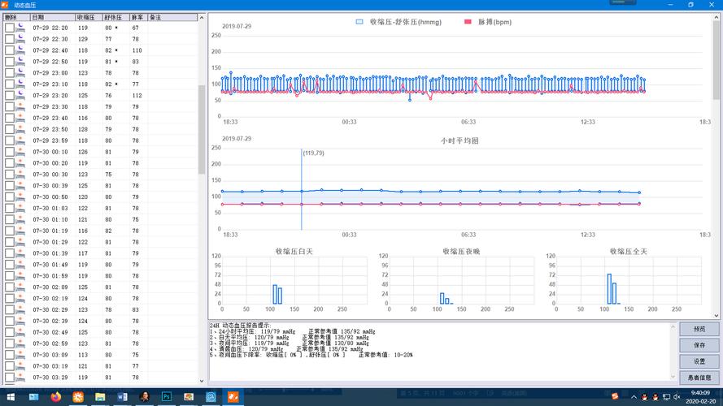Image resolution: width=723 pixels, height=406 pixels.
Task: Click the night moon icon for 07-29 23:20
Action: coord(21,95)
